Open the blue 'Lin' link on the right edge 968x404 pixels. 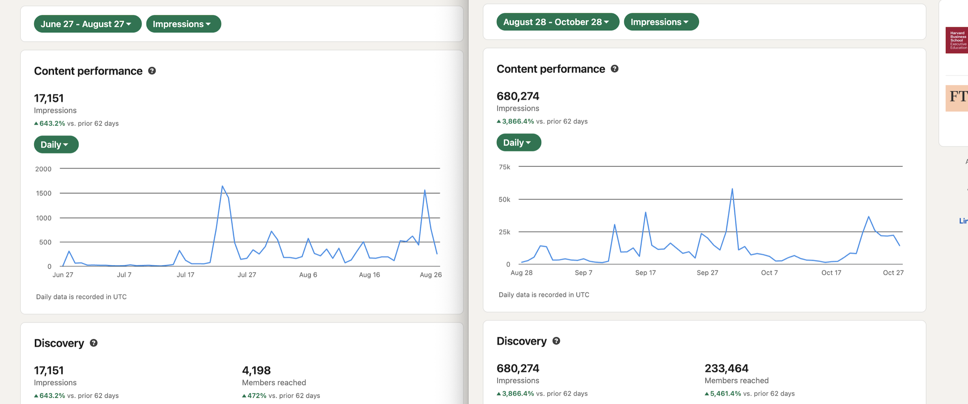click(x=963, y=221)
